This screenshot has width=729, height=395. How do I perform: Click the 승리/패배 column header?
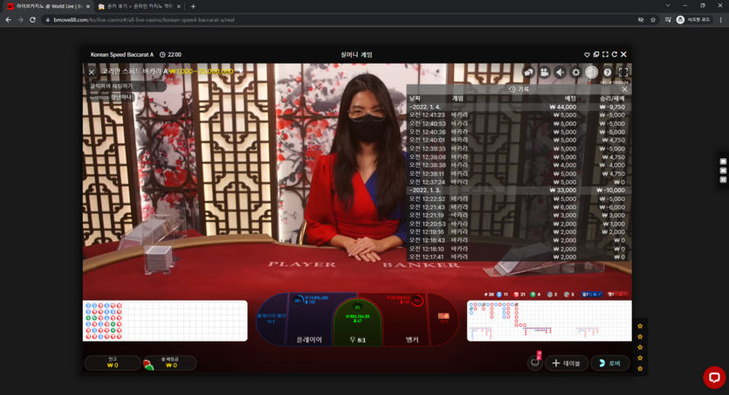pyautogui.click(x=612, y=99)
